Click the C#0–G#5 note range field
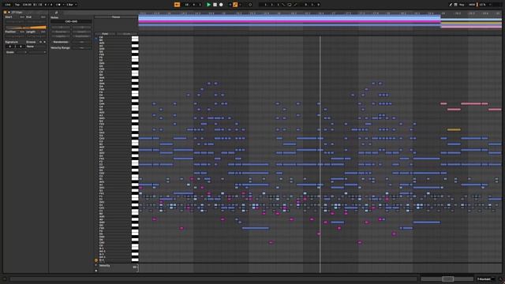This screenshot has height=284, width=505. point(71,21)
